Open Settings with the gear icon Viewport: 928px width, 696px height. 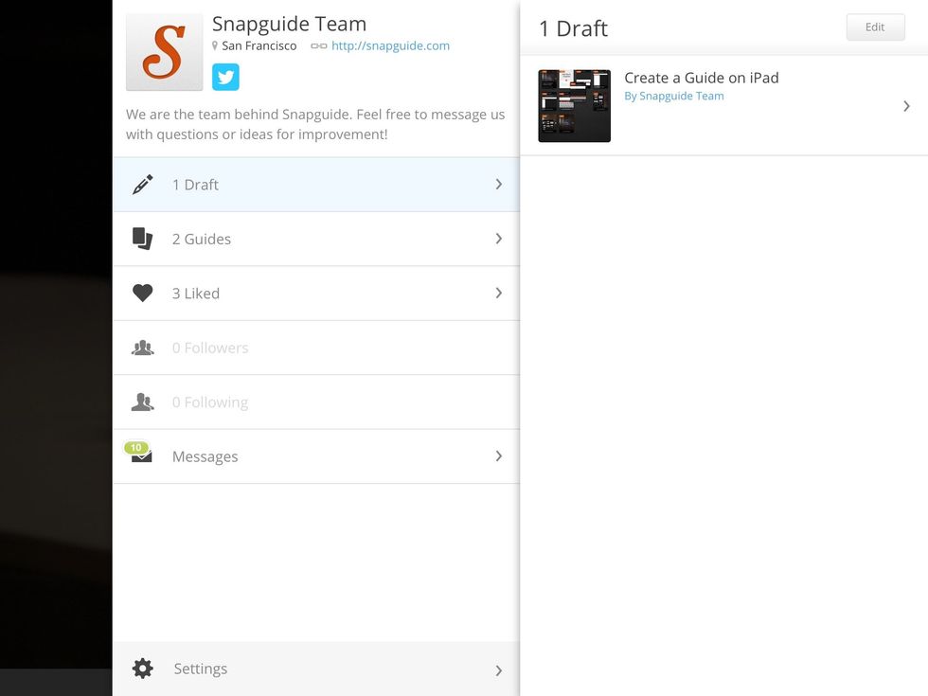[143, 669]
